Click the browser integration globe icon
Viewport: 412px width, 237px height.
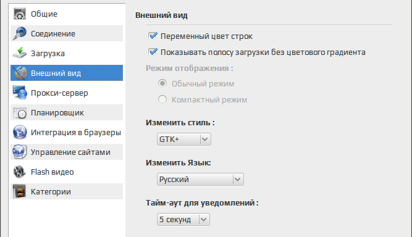20,132
